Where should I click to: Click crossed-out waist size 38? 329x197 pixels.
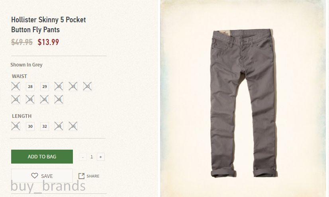59,99
